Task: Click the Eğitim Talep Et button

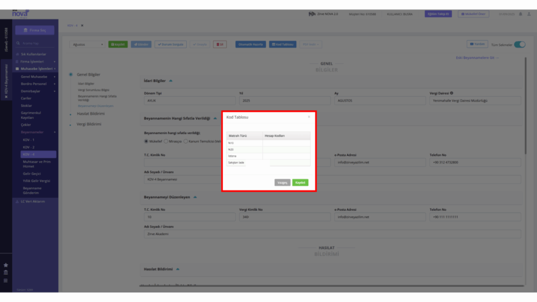Action: [x=438, y=14]
